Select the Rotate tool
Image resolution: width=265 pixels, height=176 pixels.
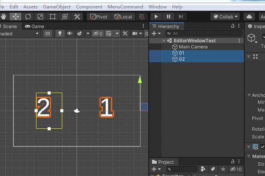pos(28,17)
